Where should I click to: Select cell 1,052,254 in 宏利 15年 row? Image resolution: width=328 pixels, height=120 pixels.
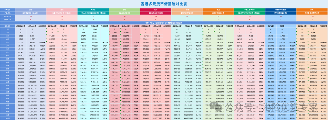point(126,62)
